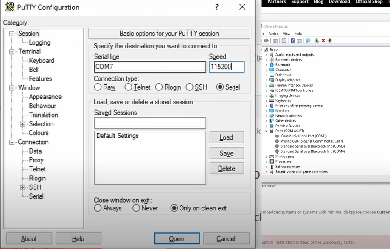Click the Load button for saved sessions
Image resolution: width=390 pixels, height=249 pixels.
click(227, 137)
